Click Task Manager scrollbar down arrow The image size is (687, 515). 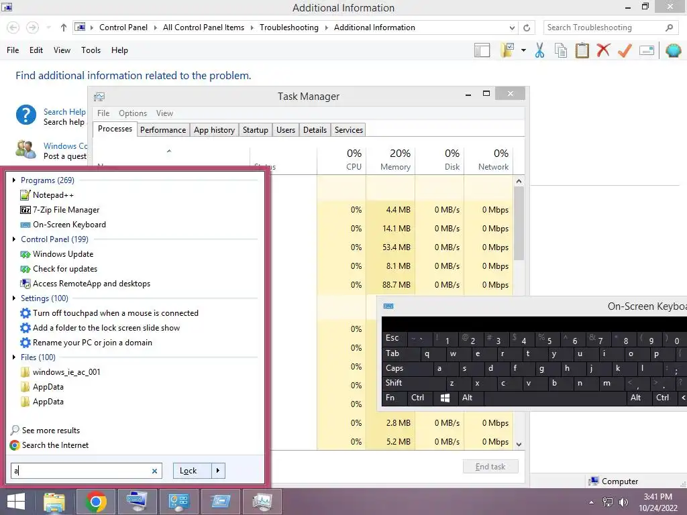click(519, 445)
